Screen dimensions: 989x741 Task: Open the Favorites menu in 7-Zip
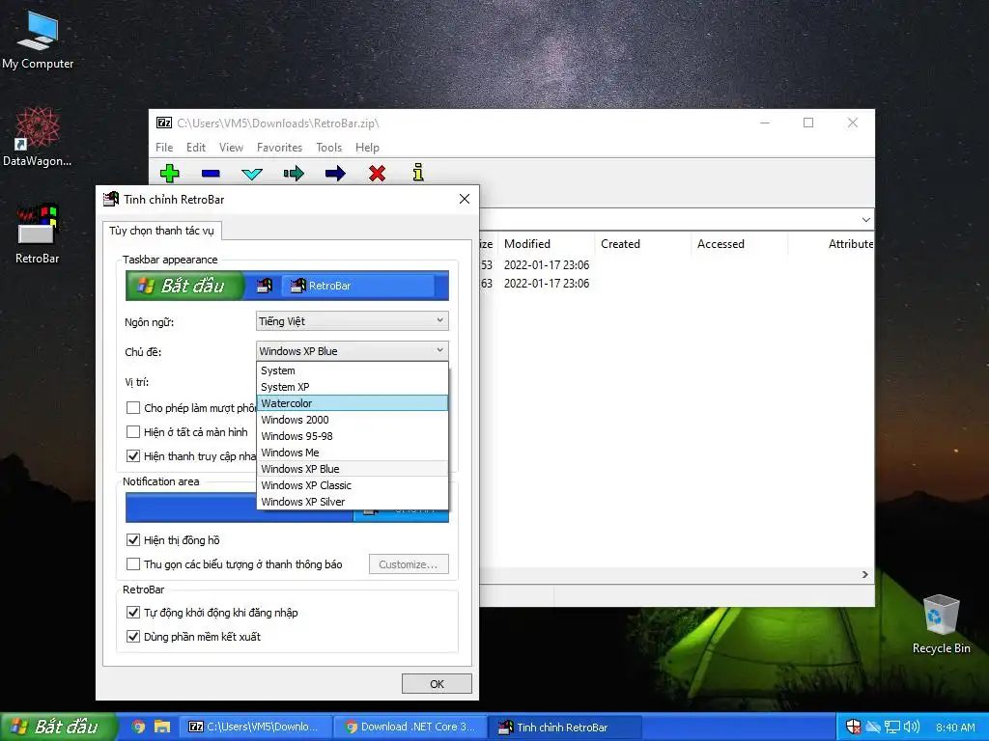pyautogui.click(x=279, y=148)
